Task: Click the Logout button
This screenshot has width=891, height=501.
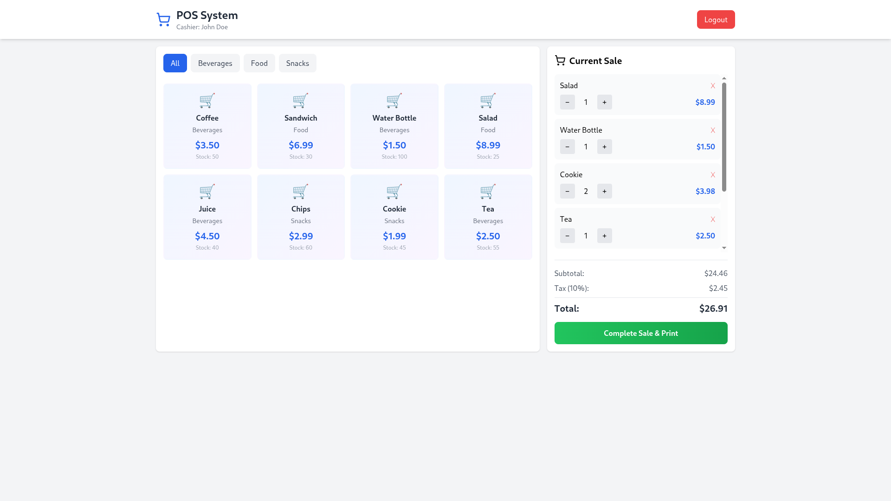Action: coord(716,19)
